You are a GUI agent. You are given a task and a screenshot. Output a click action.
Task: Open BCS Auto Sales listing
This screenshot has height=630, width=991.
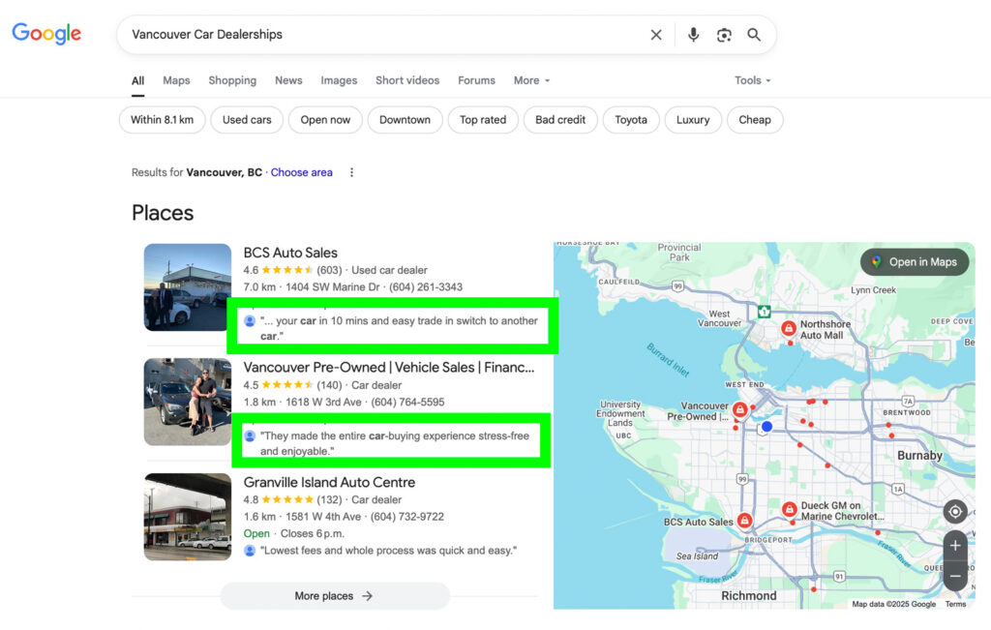point(290,253)
